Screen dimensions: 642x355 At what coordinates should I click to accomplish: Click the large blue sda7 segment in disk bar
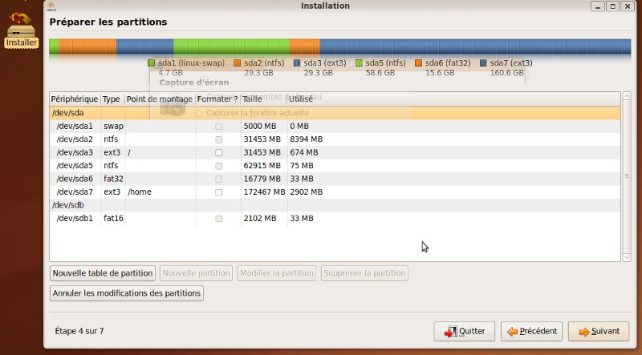(475, 46)
